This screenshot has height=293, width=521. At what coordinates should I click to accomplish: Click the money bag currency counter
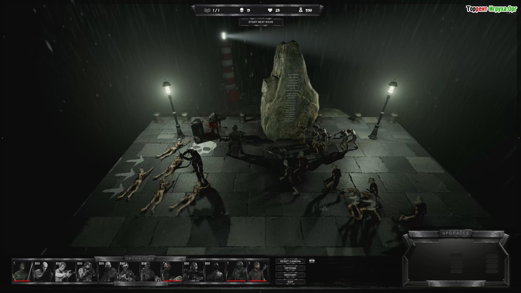pyautogui.click(x=300, y=10)
